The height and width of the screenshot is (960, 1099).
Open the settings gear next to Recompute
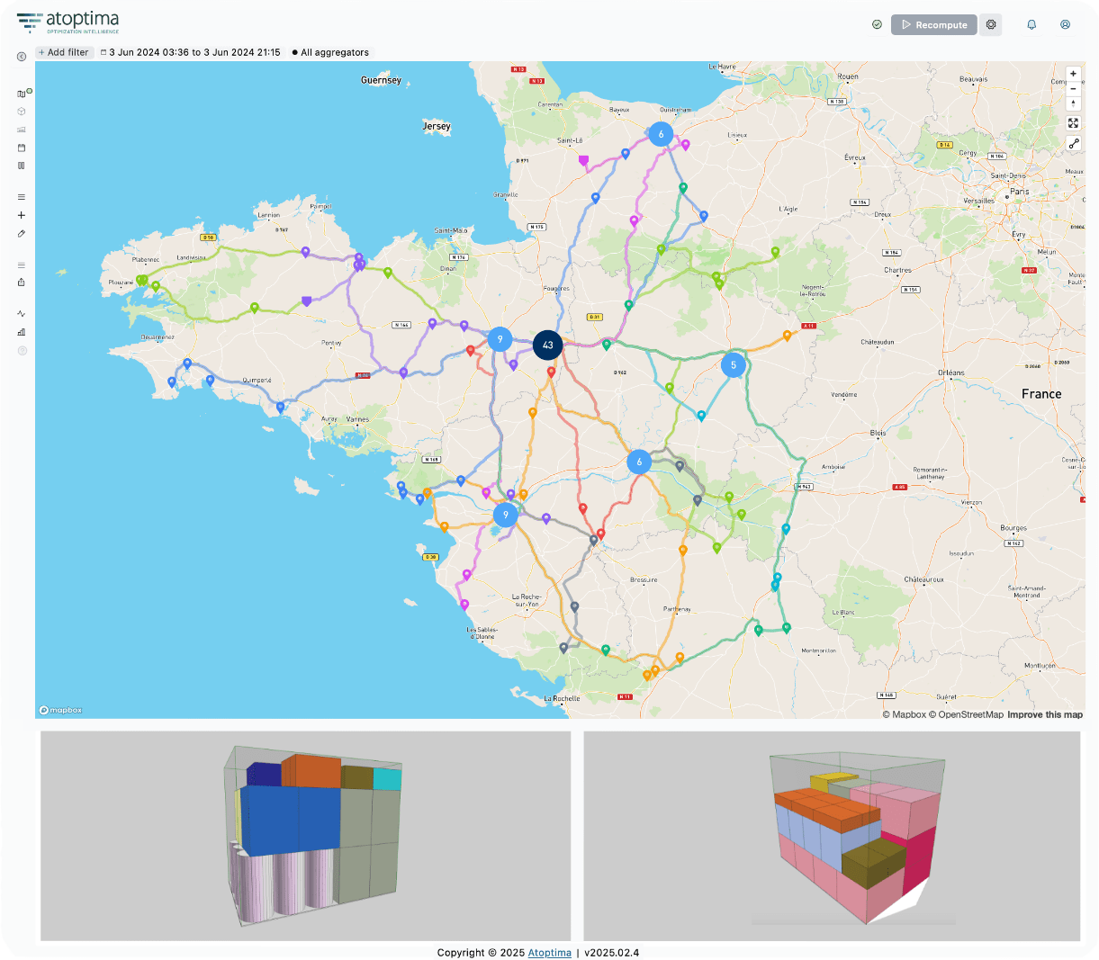point(991,25)
